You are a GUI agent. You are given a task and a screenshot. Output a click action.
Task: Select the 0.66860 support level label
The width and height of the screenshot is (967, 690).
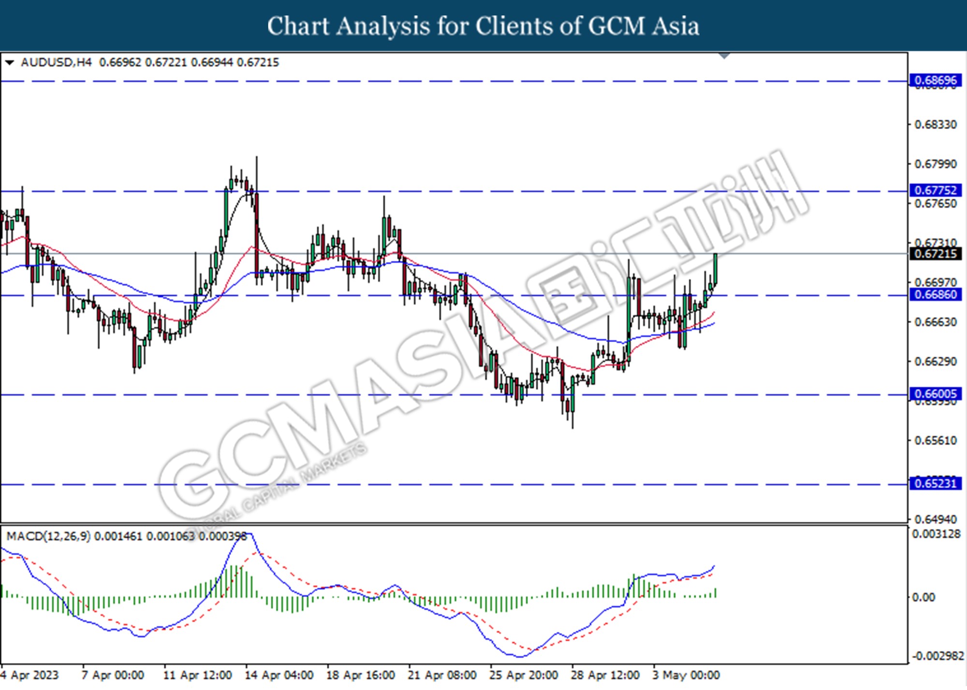[x=936, y=295]
